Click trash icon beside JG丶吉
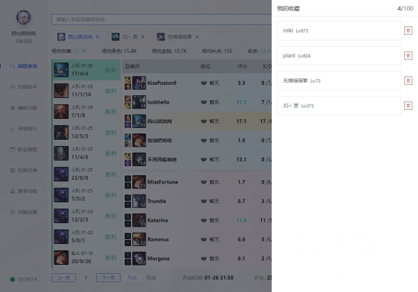Screen dimensions: 418x292 (x=408, y=106)
